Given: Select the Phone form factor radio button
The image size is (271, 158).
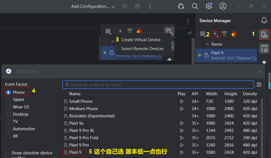Looking at the screenshot, I should (x=8, y=92).
